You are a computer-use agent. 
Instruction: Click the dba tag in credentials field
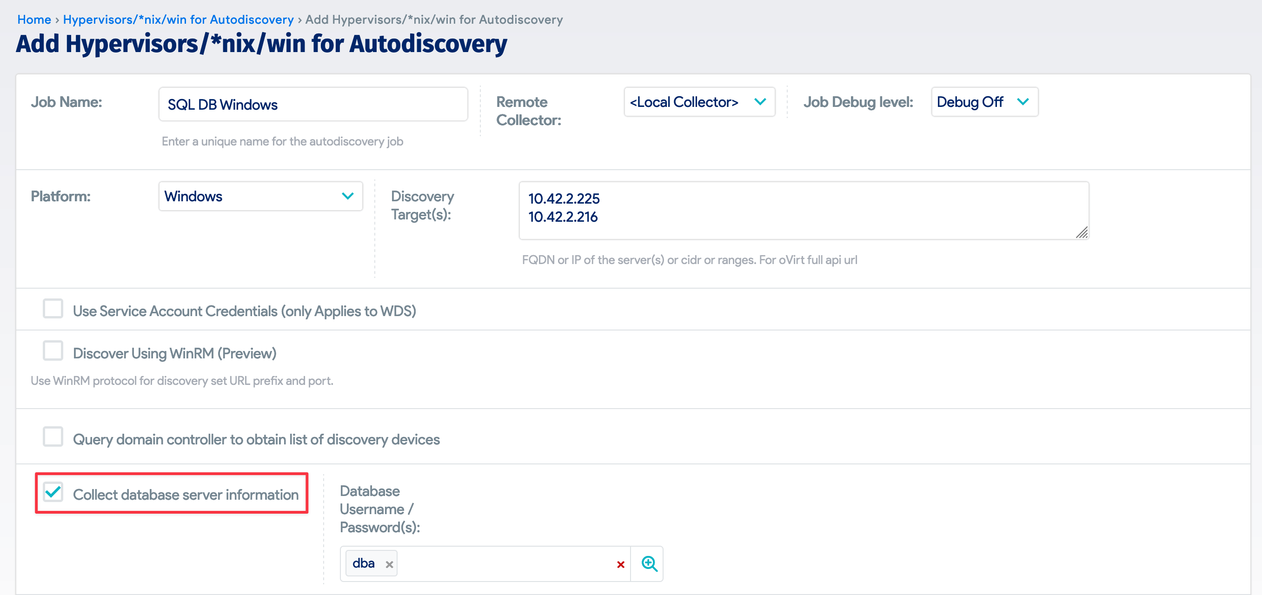(363, 563)
